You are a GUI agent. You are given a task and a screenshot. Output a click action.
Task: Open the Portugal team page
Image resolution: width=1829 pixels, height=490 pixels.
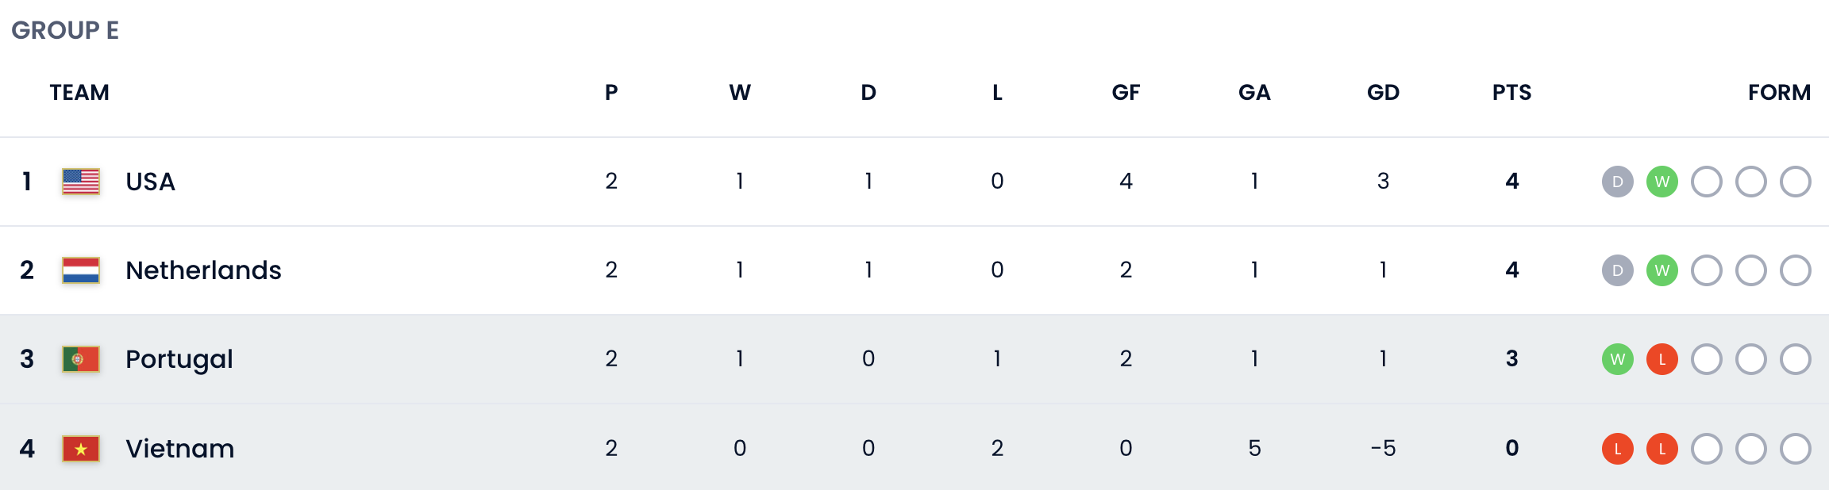coord(179,359)
